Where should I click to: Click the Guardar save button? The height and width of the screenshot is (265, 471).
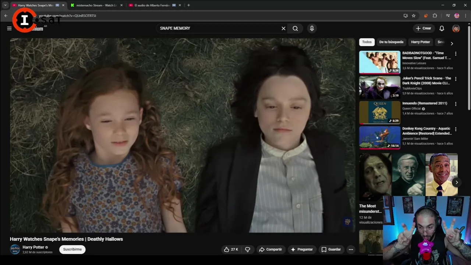click(x=331, y=249)
